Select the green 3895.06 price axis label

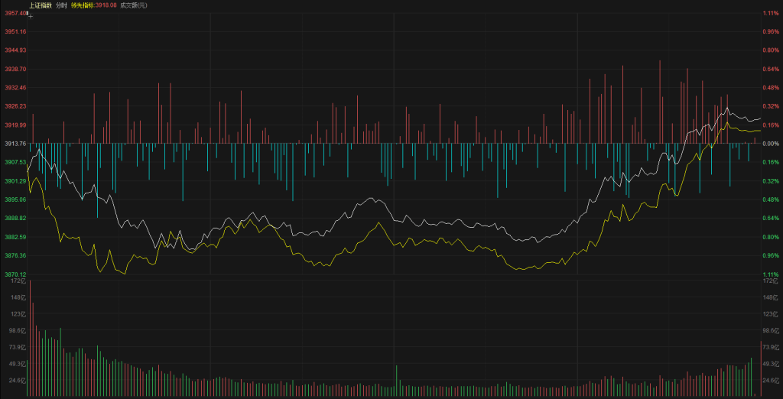coord(15,199)
